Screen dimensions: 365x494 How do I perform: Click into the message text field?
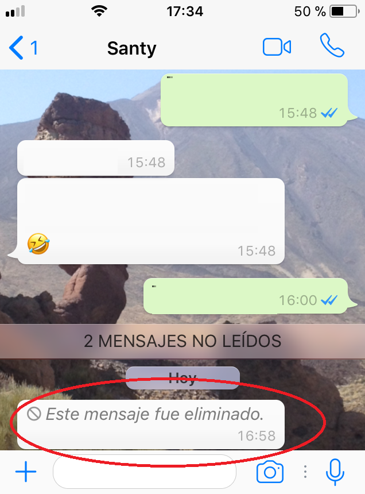coord(145,472)
